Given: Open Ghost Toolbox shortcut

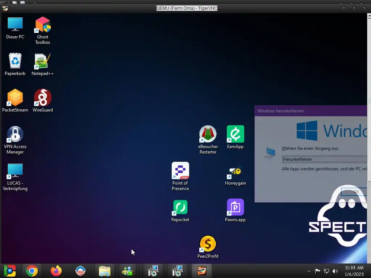Looking at the screenshot, I should (x=43, y=30).
